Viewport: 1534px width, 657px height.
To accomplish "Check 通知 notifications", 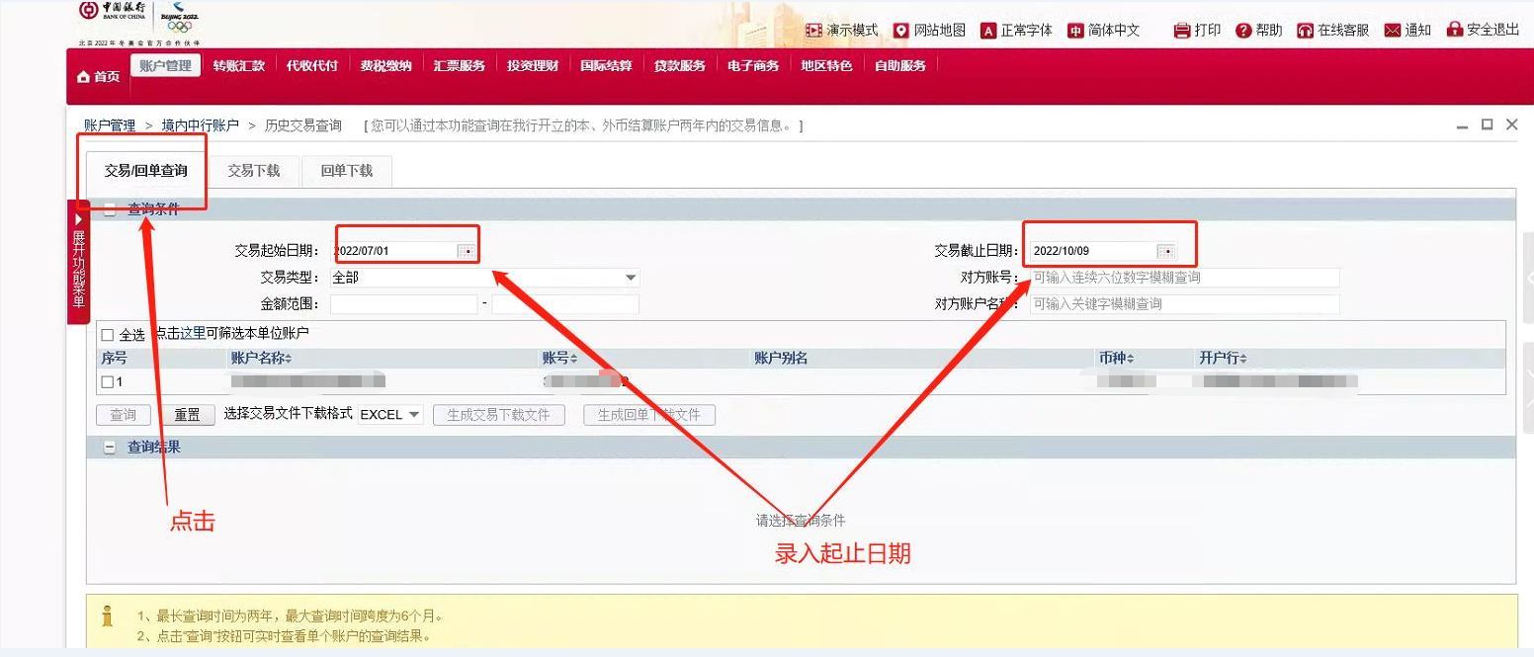I will click(1407, 30).
